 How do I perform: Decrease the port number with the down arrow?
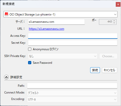[114, 23]
